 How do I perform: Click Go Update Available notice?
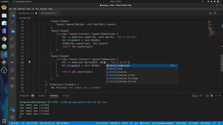[x=163, y=123]
